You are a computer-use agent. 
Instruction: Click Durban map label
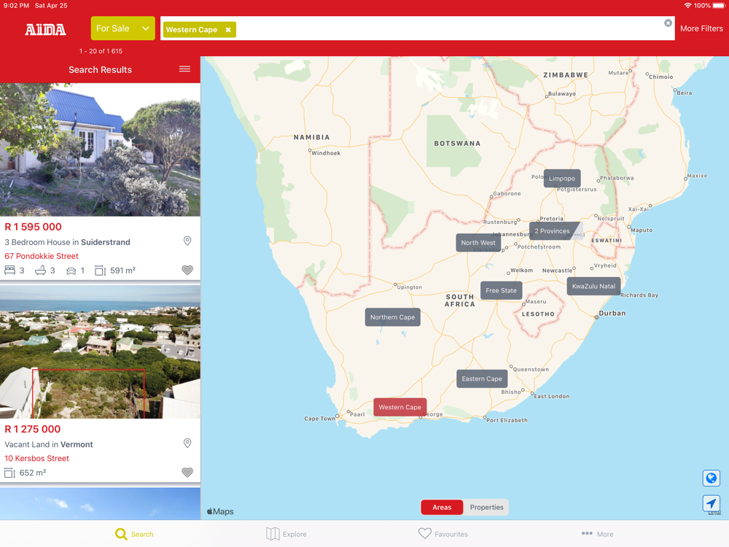point(612,314)
